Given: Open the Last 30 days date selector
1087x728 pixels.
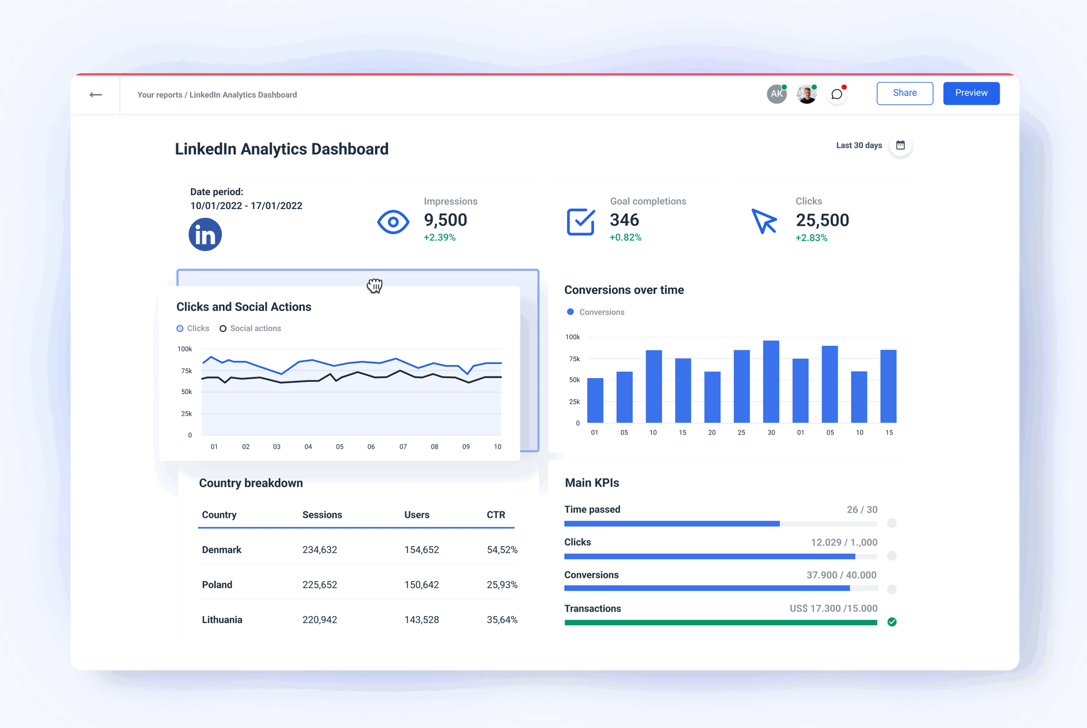Looking at the screenshot, I should click(x=859, y=145).
